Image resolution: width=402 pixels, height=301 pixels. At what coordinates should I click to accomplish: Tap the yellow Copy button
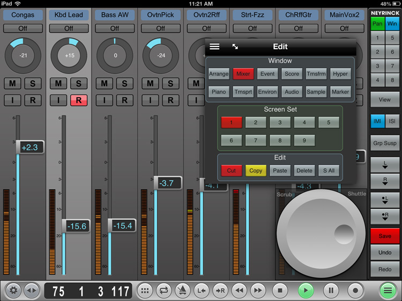point(256,171)
